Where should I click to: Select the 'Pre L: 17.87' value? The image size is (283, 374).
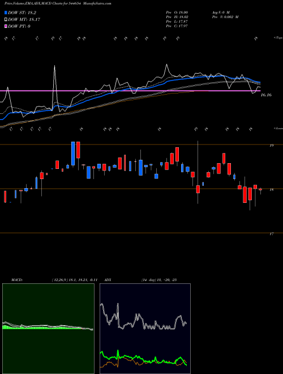click(x=177, y=22)
